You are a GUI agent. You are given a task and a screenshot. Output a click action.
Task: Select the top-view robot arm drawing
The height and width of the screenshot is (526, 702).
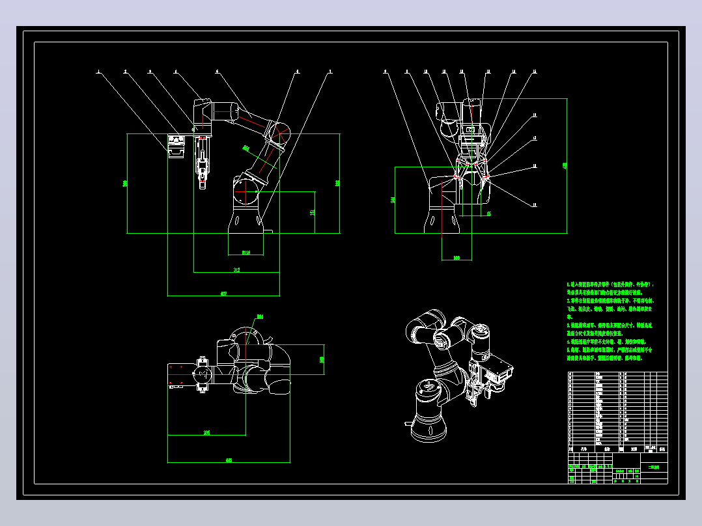pyautogui.click(x=229, y=362)
